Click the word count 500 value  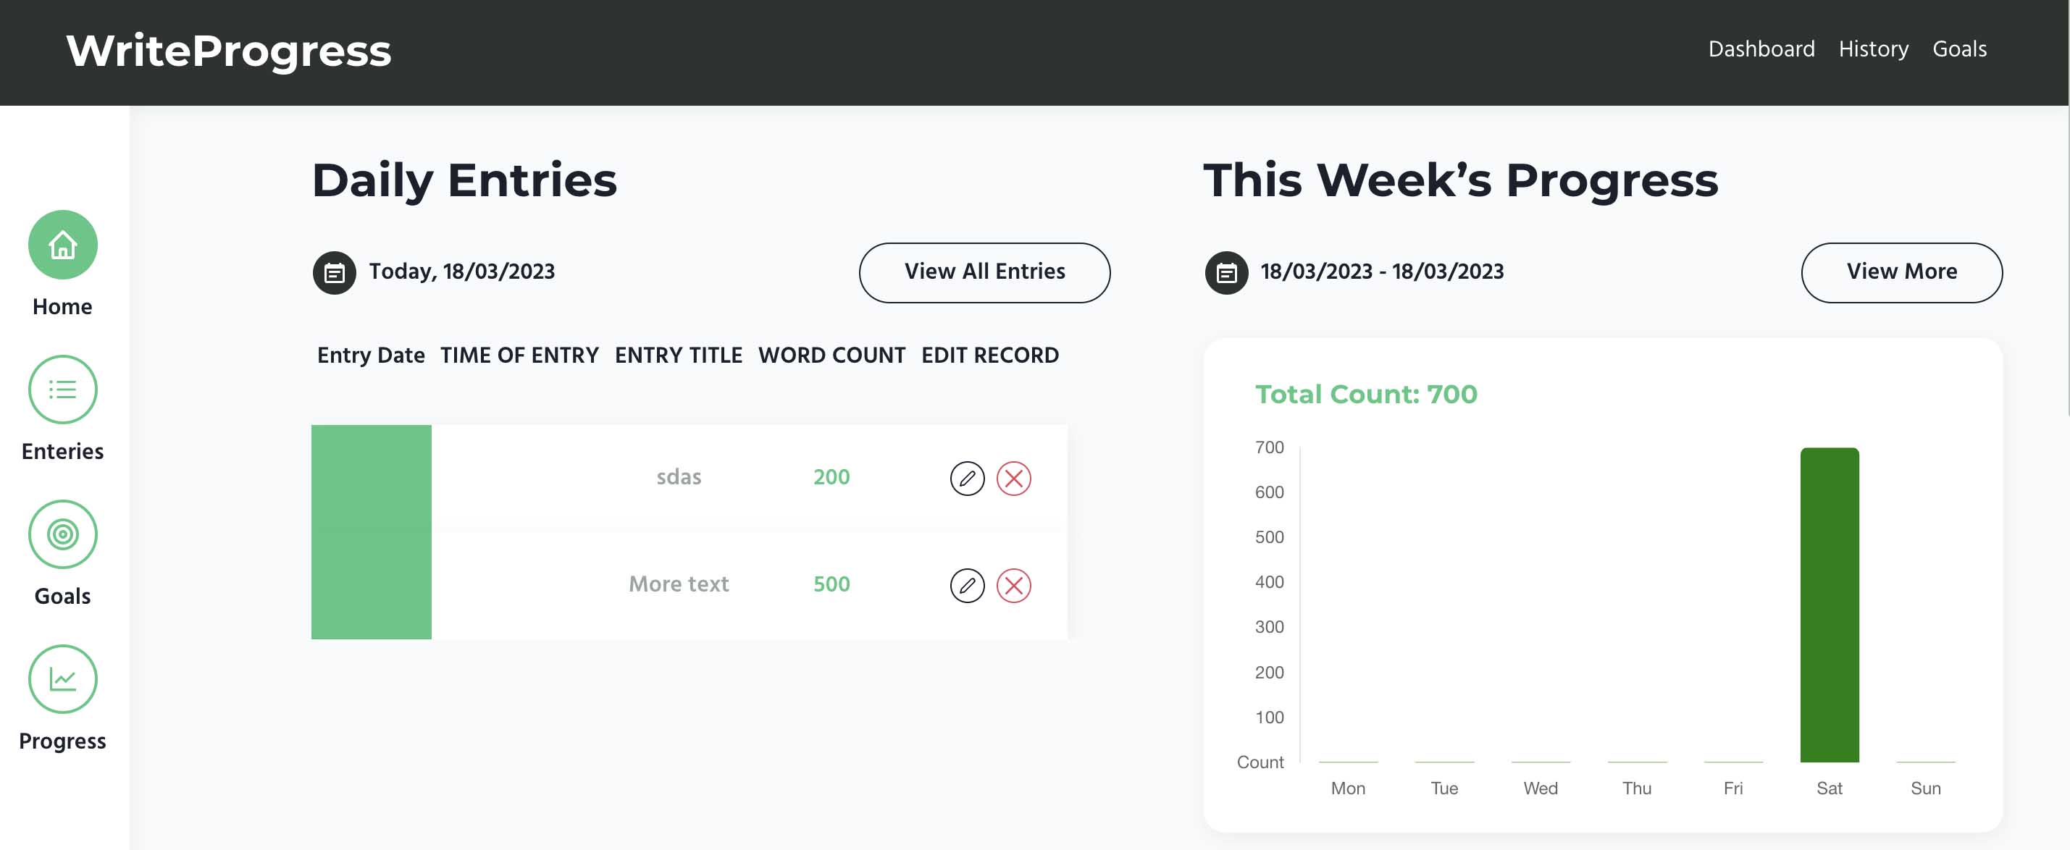point(831,584)
